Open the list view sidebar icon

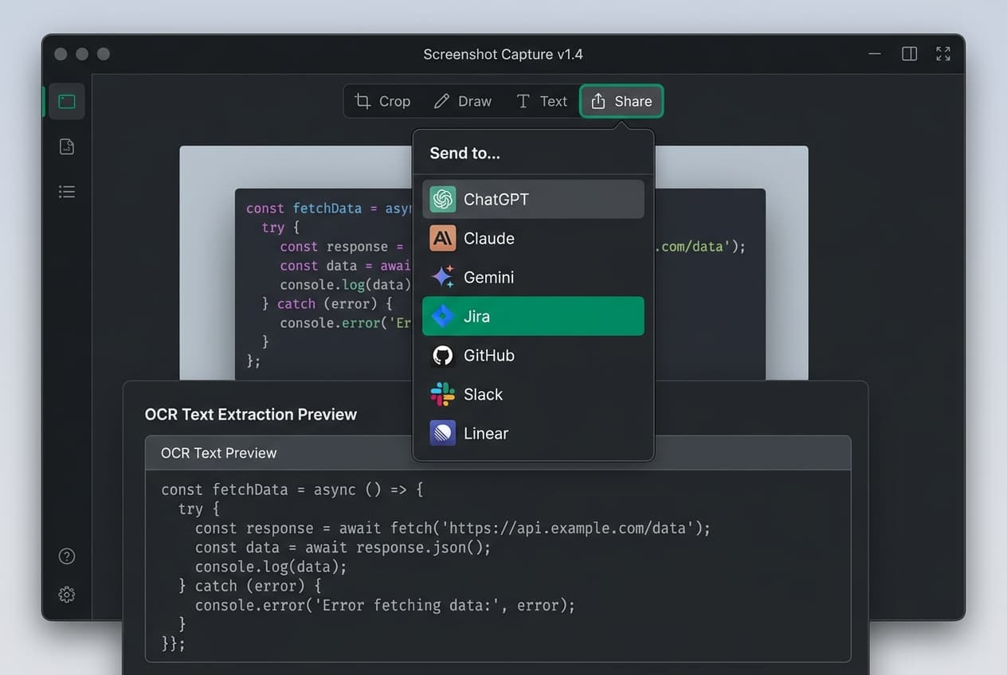[x=67, y=192]
